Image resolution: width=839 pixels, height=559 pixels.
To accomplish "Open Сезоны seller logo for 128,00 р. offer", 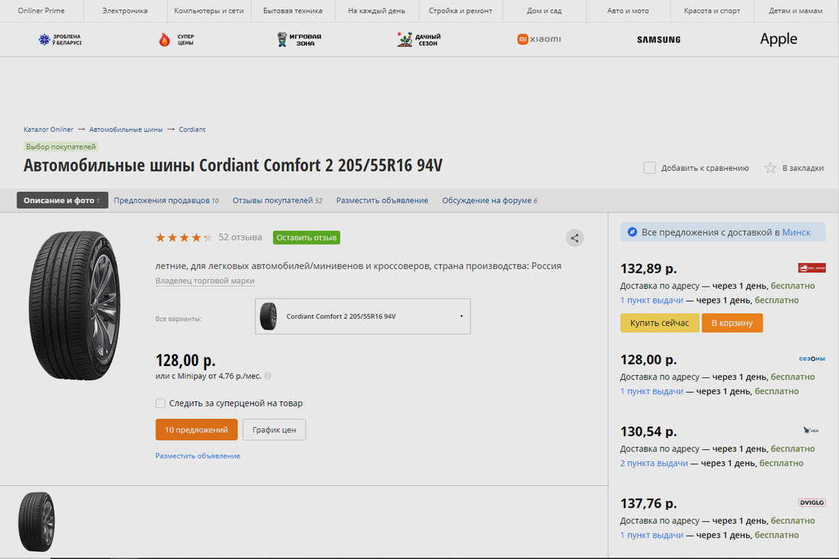I will (x=812, y=358).
